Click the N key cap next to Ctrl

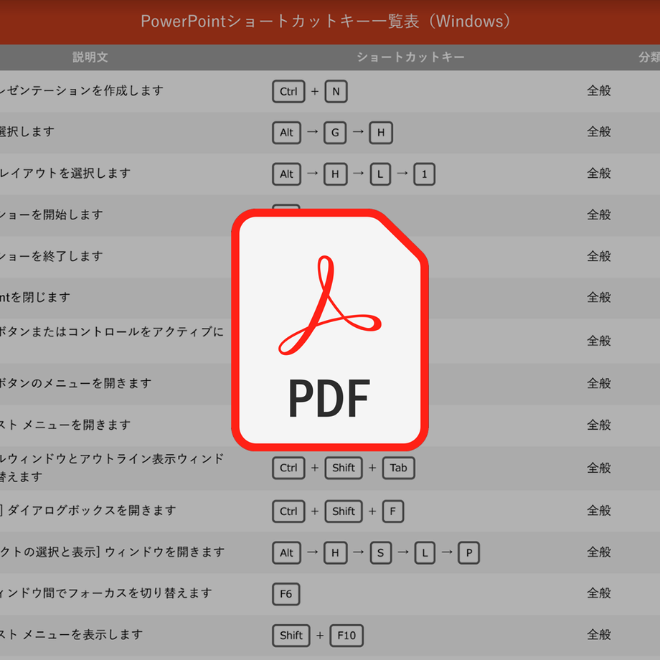[336, 91]
